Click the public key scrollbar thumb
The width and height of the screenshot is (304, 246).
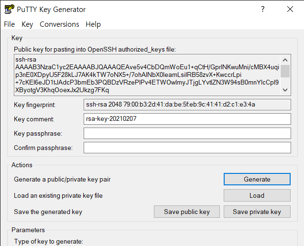pos(285,71)
